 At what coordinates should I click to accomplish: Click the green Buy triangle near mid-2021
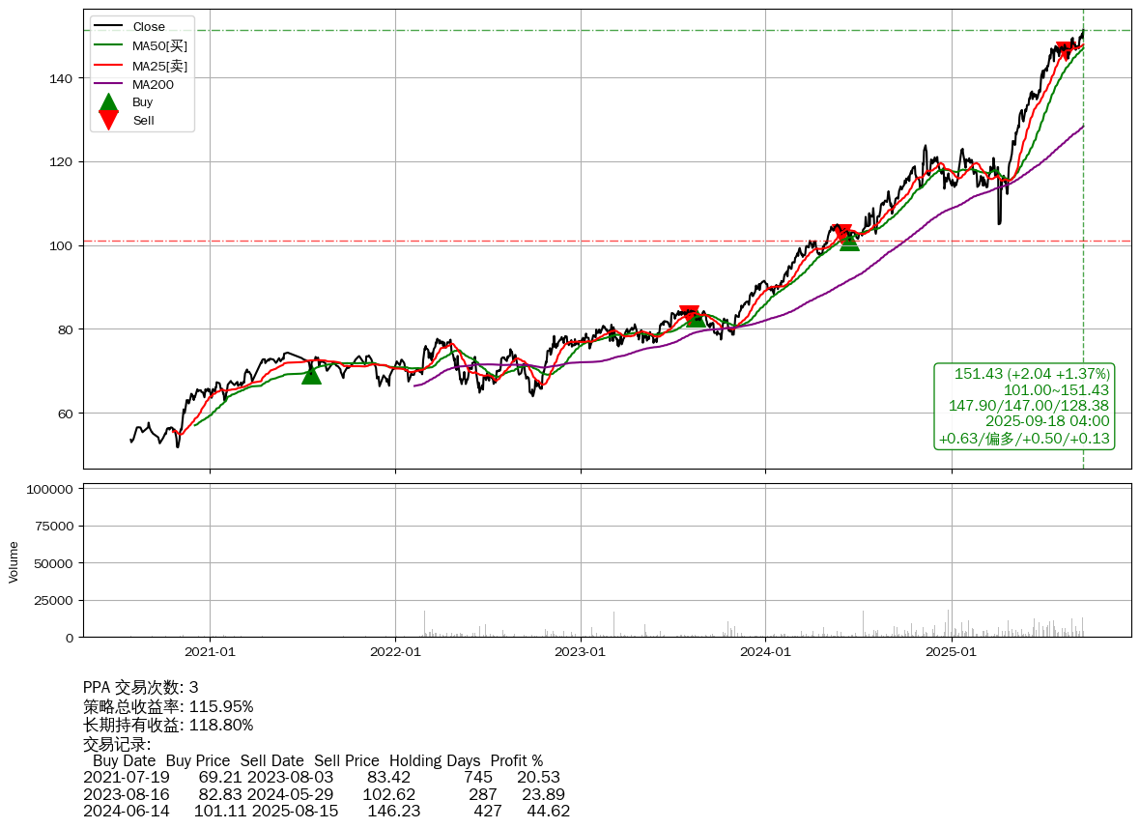[311, 374]
